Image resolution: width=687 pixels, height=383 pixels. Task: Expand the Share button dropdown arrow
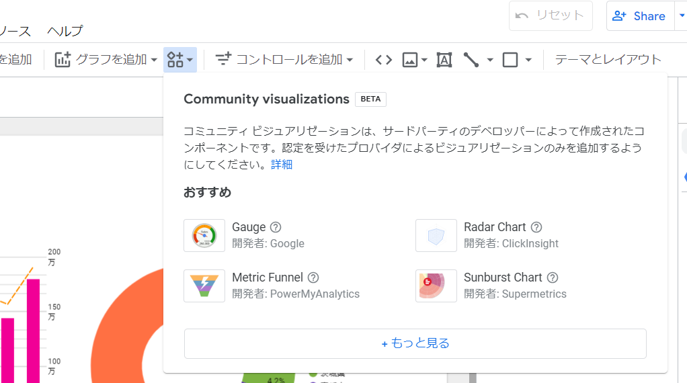click(x=682, y=15)
